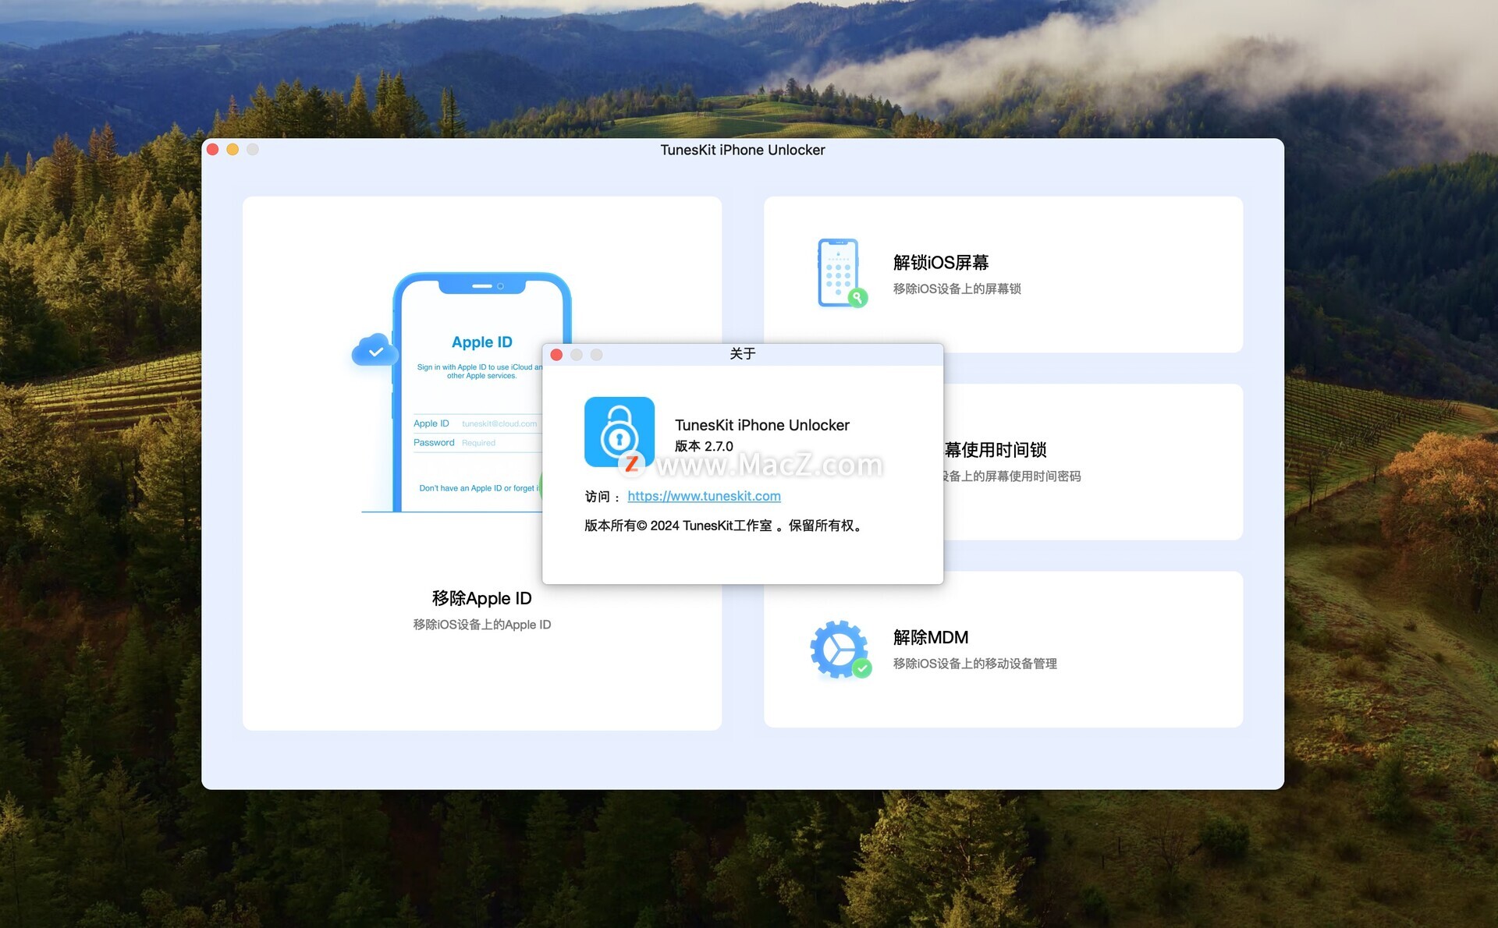This screenshot has height=928, width=1498.
Task: Select the 移除Apple ID heading
Action: (481, 598)
